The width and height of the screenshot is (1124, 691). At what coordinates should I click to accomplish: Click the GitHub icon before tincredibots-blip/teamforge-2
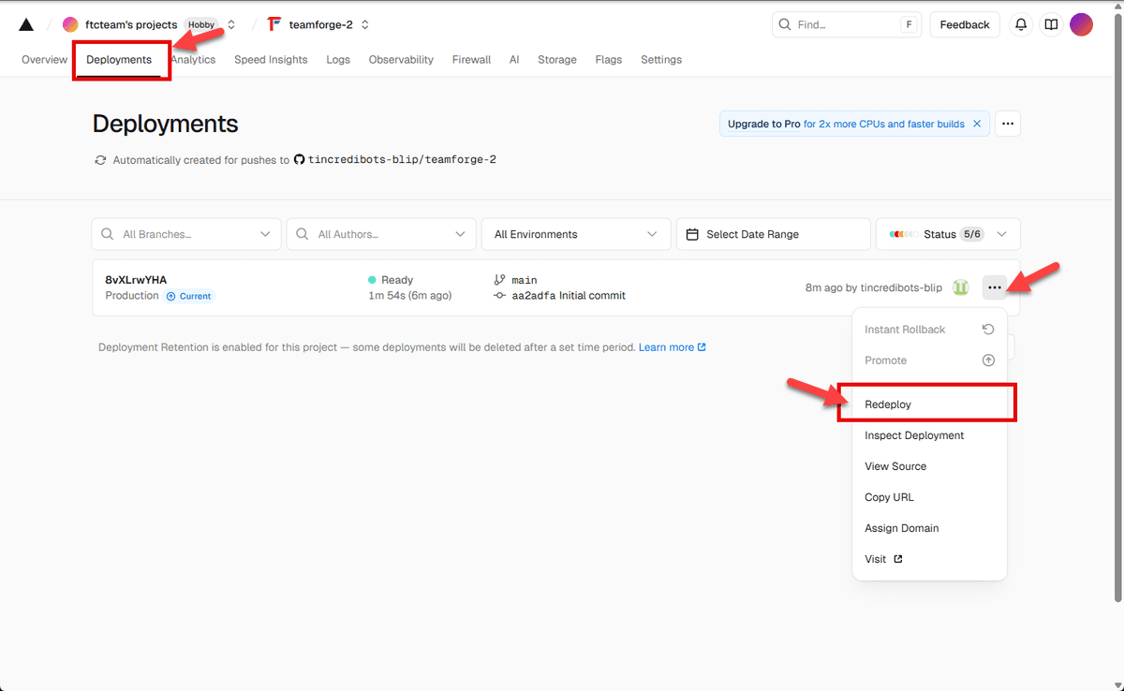(299, 159)
